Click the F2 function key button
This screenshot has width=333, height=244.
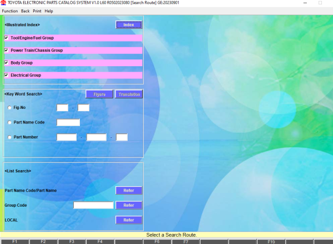point(43,241)
